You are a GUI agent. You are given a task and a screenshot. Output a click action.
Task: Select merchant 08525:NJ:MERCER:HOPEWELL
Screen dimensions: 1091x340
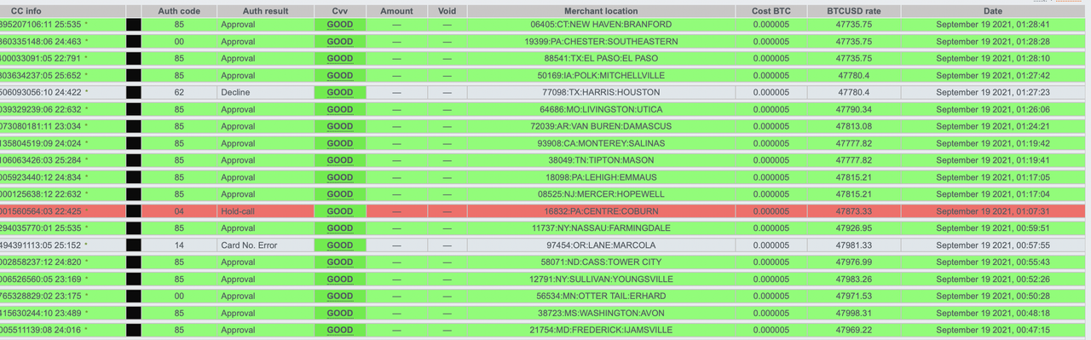[x=601, y=194]
